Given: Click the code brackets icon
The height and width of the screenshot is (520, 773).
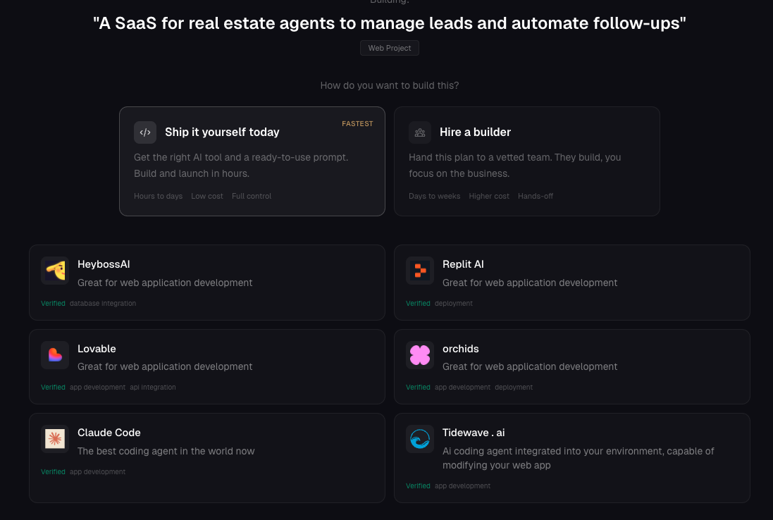Looking at the screenshot, I should point(145,132).
